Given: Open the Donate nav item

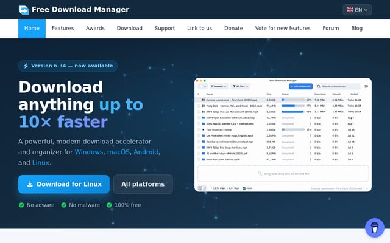Looking at the screenshot, I should click(x=233, y=29).
